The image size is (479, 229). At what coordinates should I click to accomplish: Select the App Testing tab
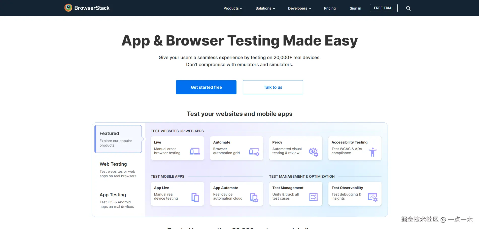(118, 200)
